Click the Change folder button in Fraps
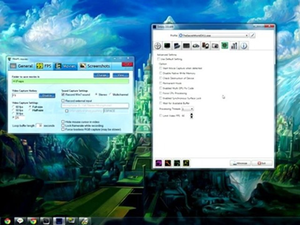This screenshot has height=225, width=300. click(102, 75)
